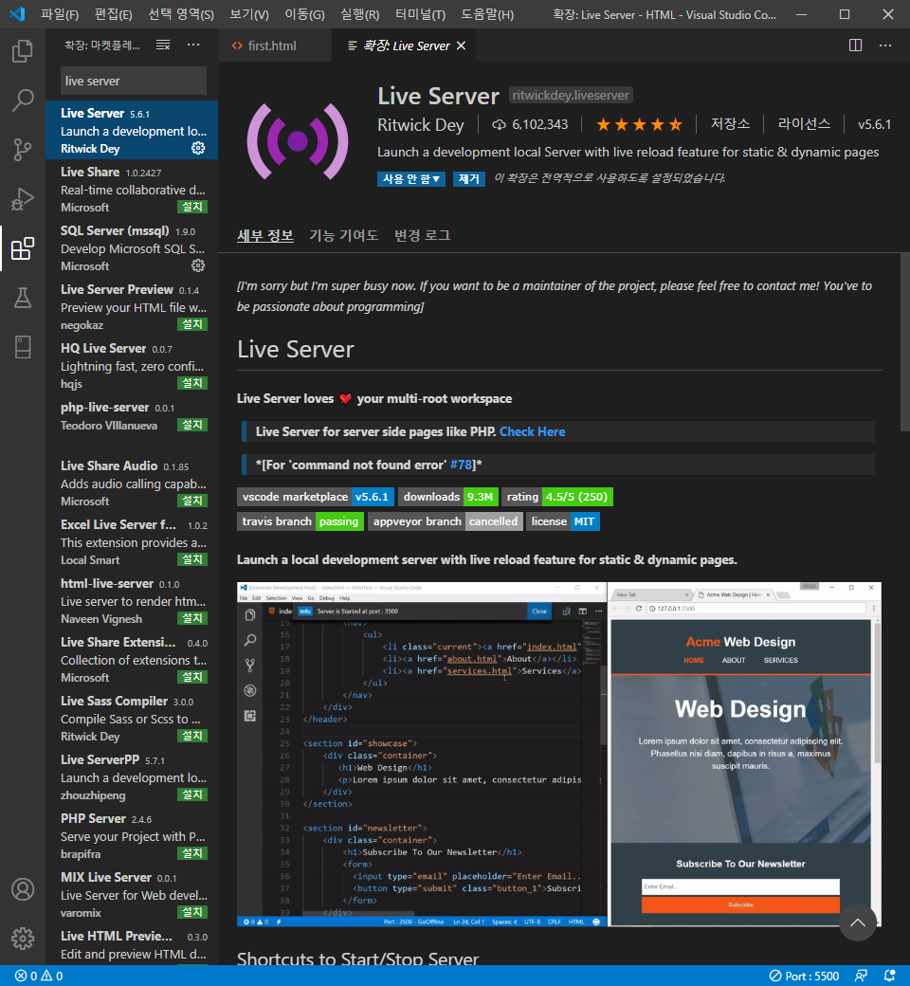This screenshot has width=910, height=986.
Task: Open the marketplace panel more actions menu
Action: click(193, 46)
